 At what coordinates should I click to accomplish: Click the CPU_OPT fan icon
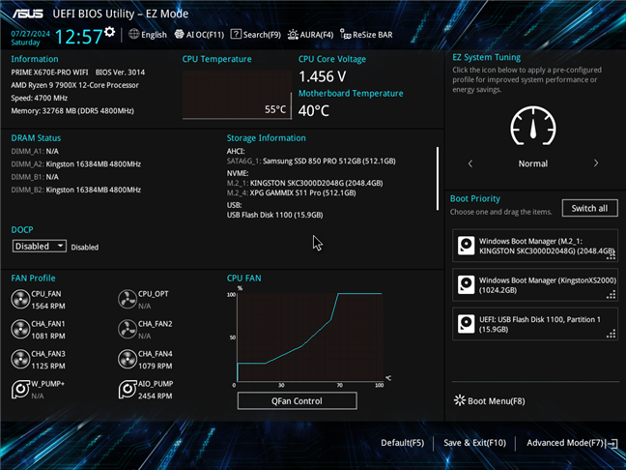click(x=128, y=300)
